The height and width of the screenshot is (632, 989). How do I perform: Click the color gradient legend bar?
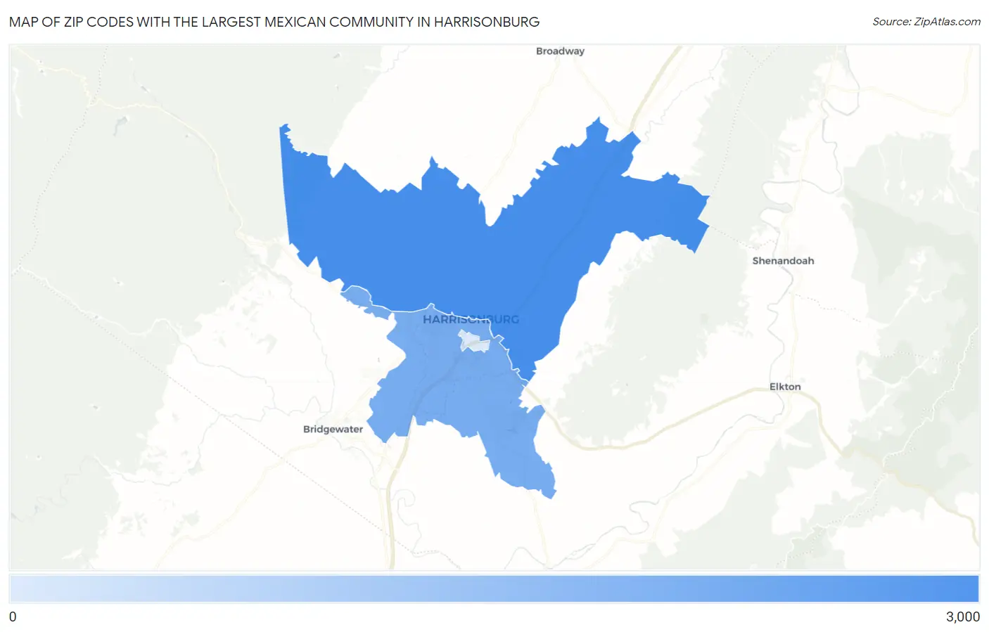[x=494, y=588]
